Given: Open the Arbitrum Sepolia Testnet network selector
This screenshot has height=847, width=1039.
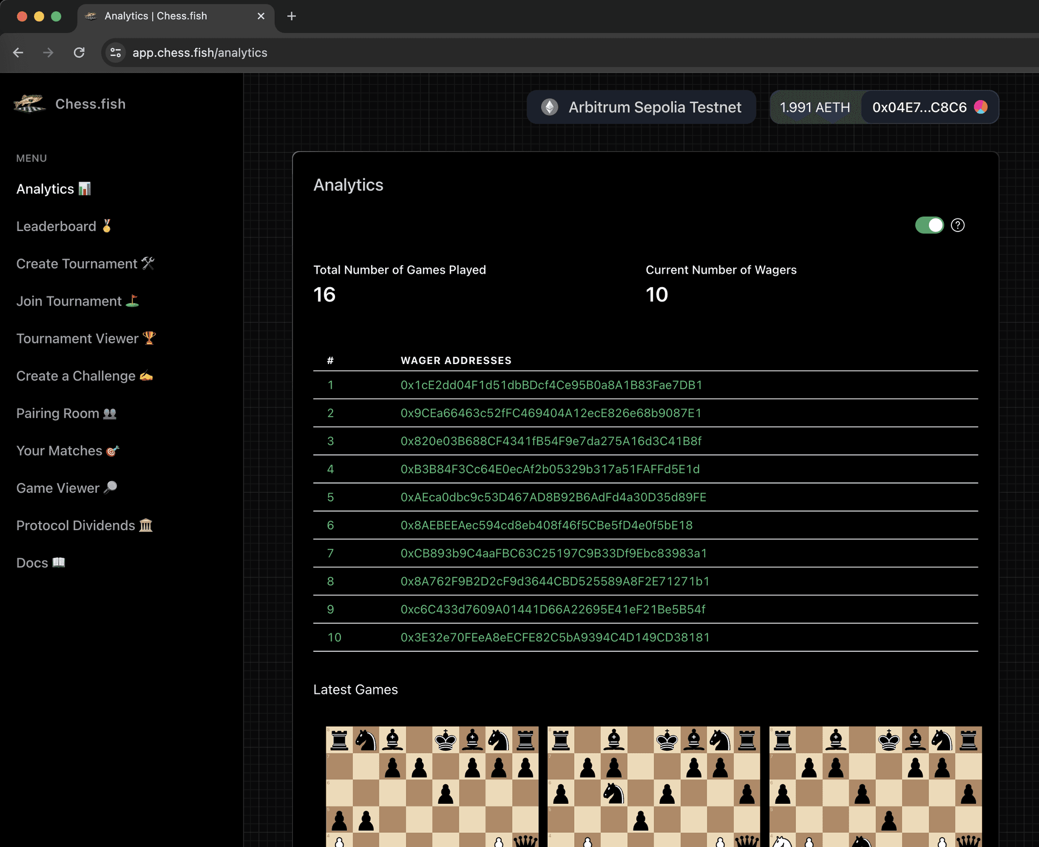Looking at the screenshot, I should tap(641, 107).
